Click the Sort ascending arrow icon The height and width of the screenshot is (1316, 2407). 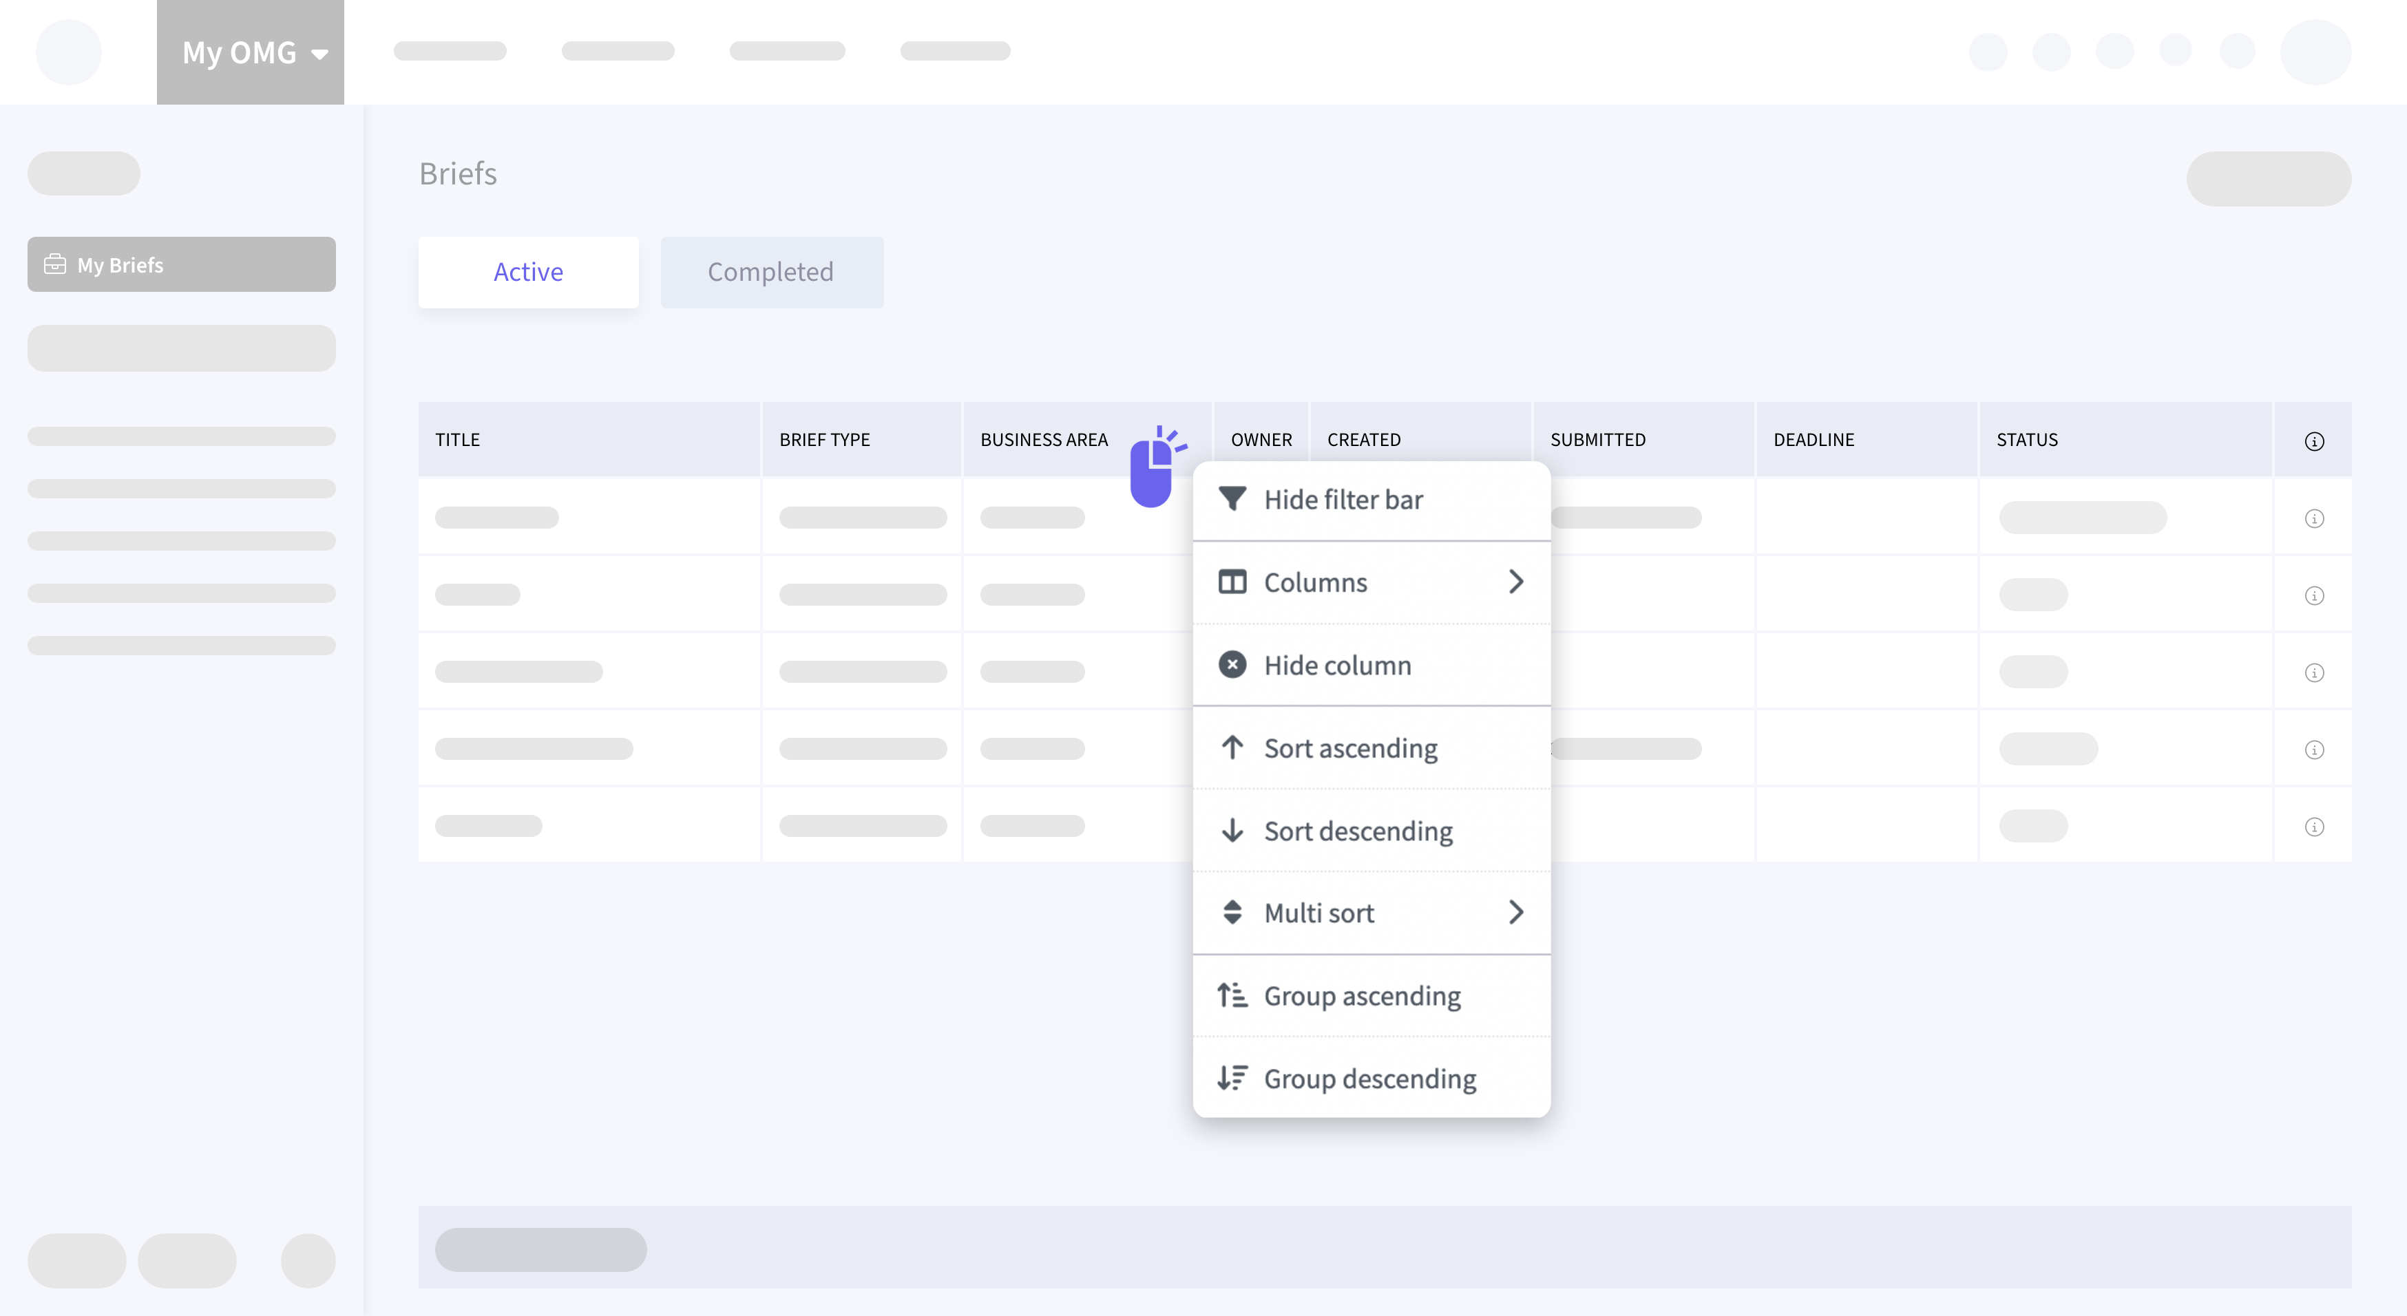[1232, 747]
